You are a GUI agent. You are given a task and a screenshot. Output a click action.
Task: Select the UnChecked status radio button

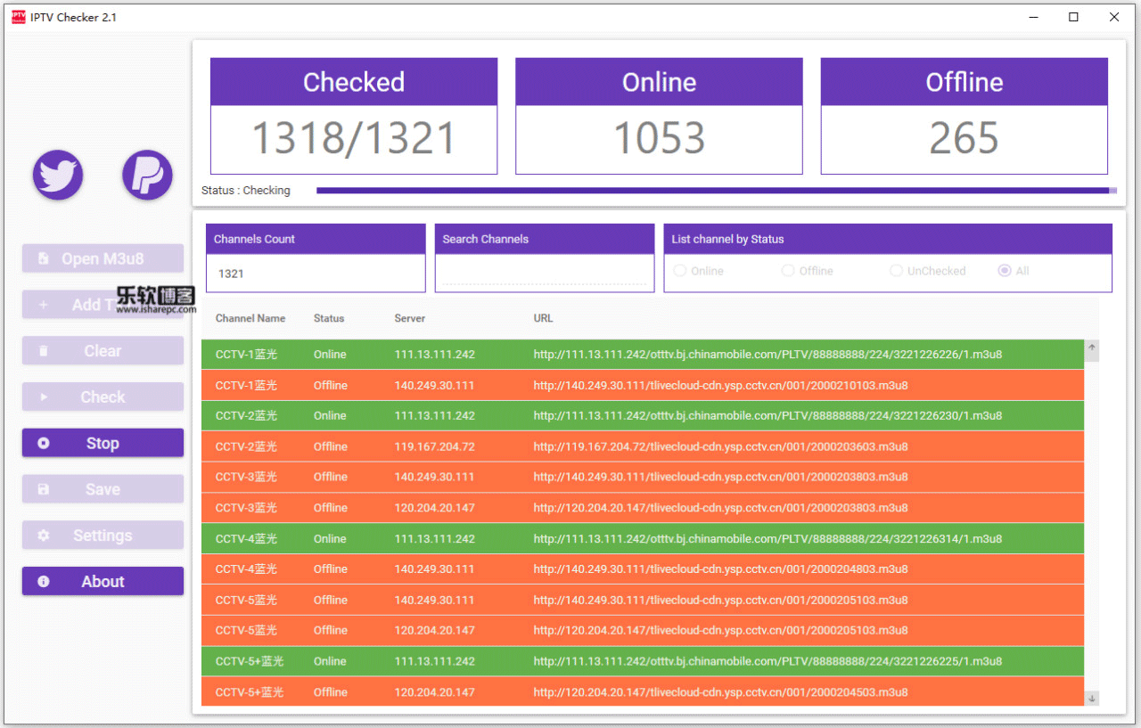click(896, 271)
